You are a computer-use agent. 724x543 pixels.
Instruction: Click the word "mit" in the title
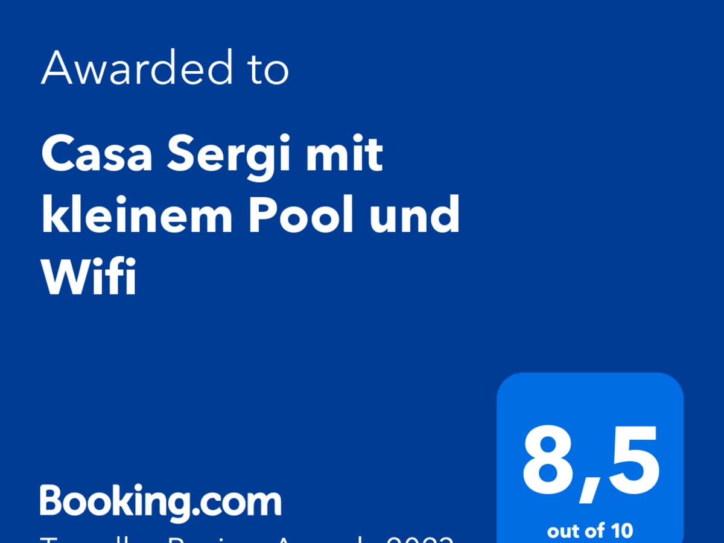[345, 154]
